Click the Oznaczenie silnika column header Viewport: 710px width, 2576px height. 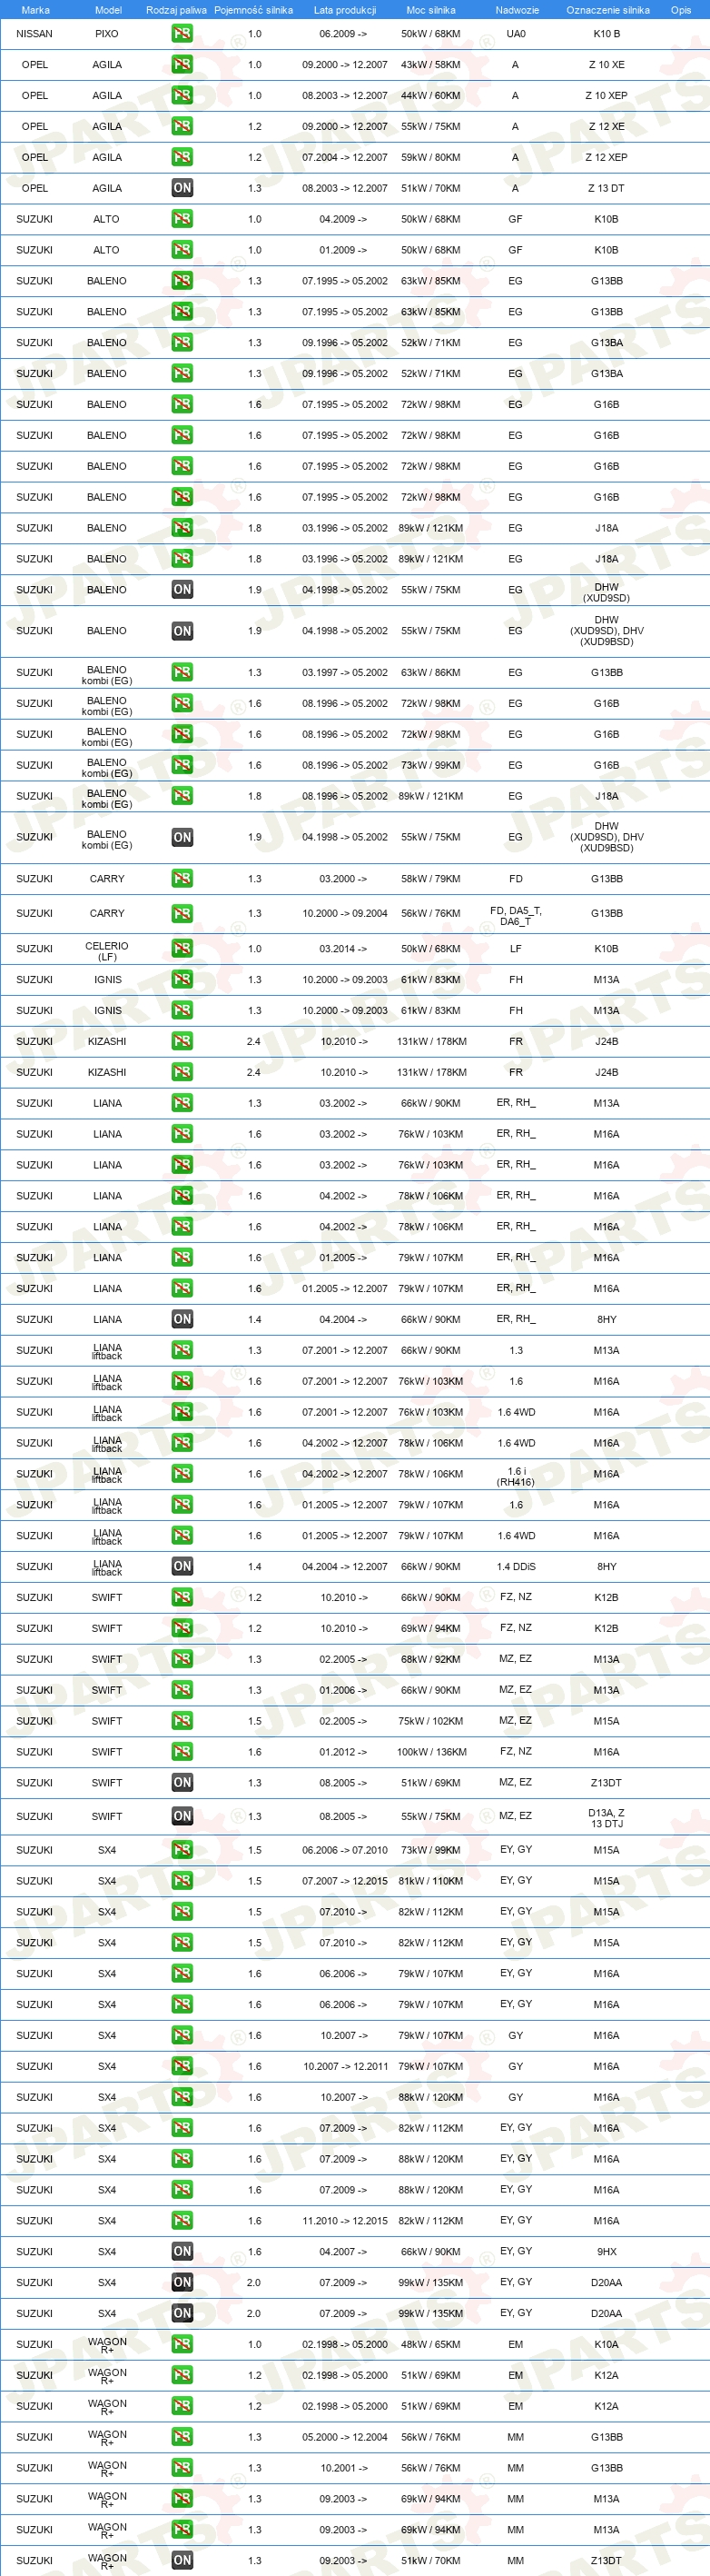(x=608, y=10)
